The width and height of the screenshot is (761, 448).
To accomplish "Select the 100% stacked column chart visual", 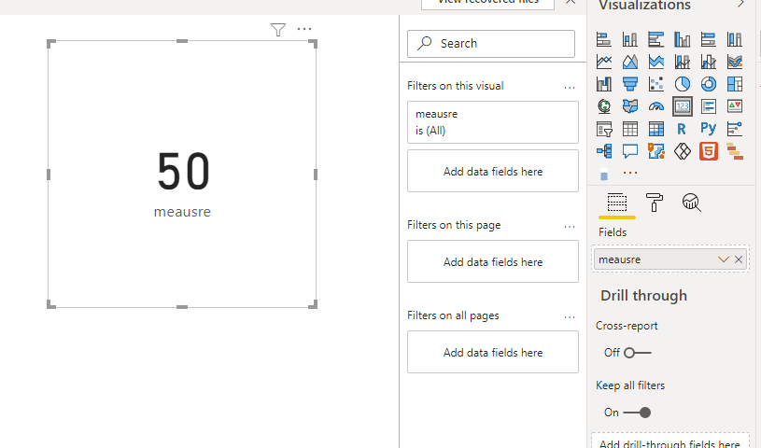I will pyautogui.click(x=735, y=39).
